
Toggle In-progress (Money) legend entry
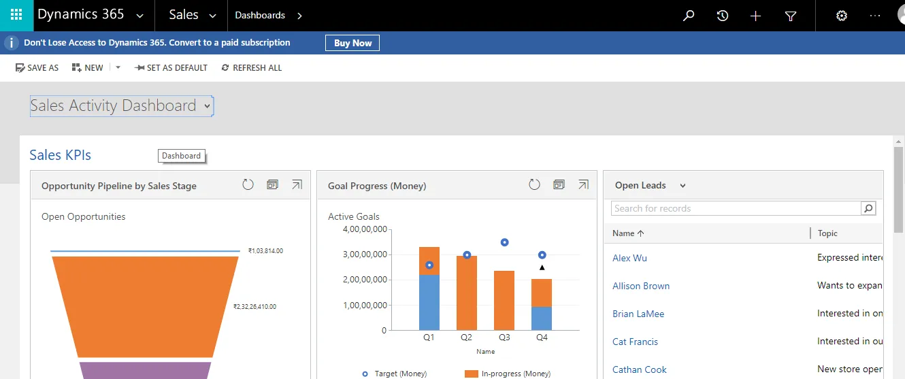[508, 374]
